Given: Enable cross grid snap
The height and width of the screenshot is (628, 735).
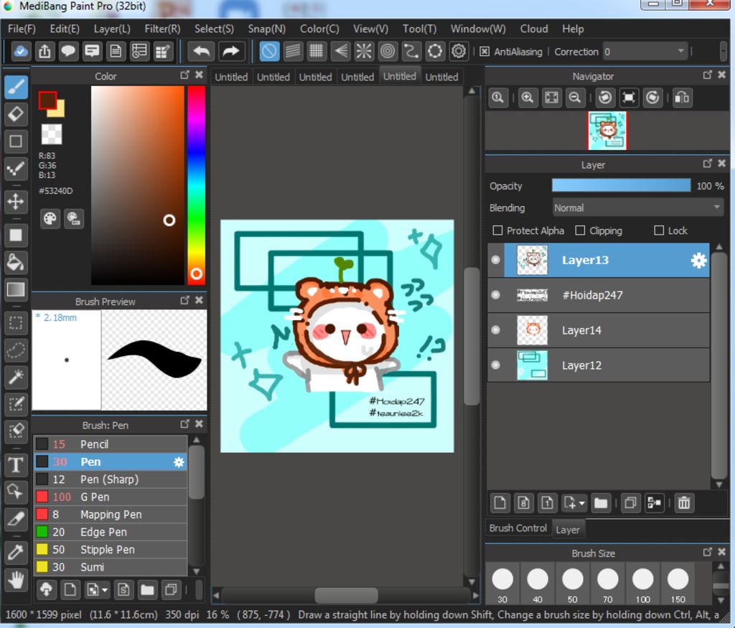Looking at the screenshot, I should [317, 51].
